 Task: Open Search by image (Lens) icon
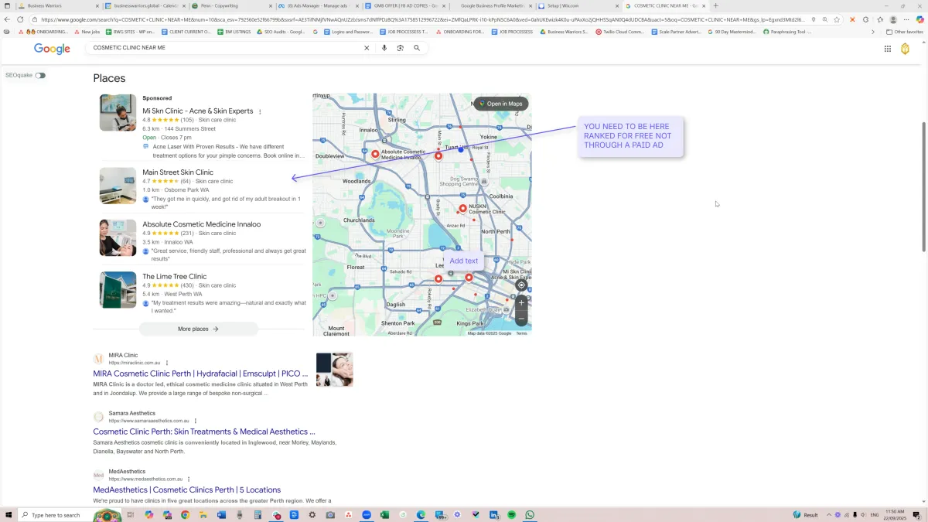[400, 48]
